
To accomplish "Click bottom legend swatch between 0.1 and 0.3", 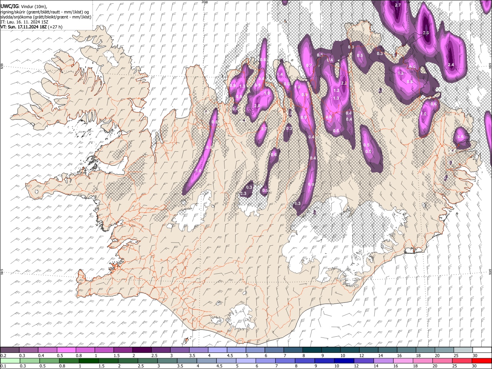I will (10, 361).
